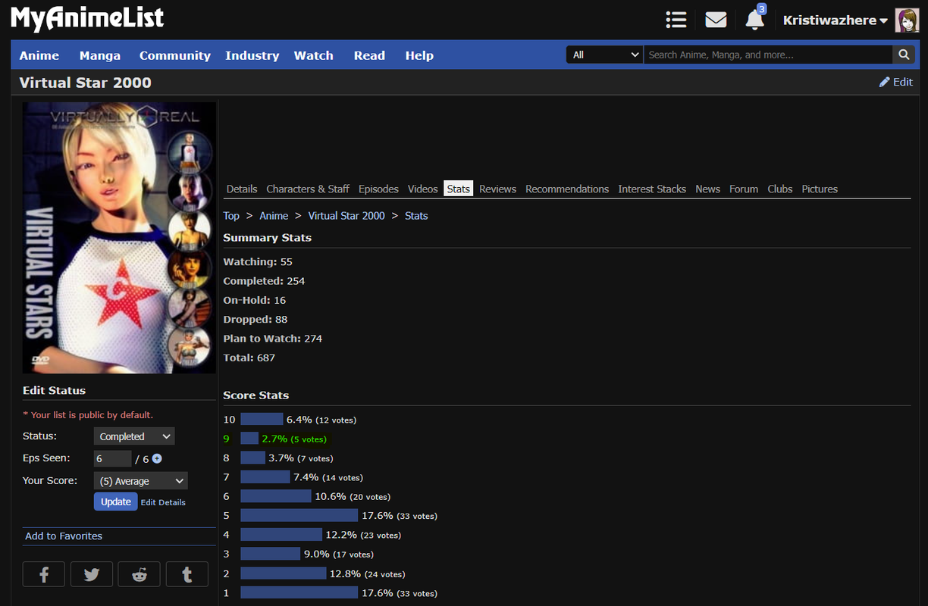The image size is (928, 606).
Task: Open the notifications bell icon
Action: [x=754, y=20]
